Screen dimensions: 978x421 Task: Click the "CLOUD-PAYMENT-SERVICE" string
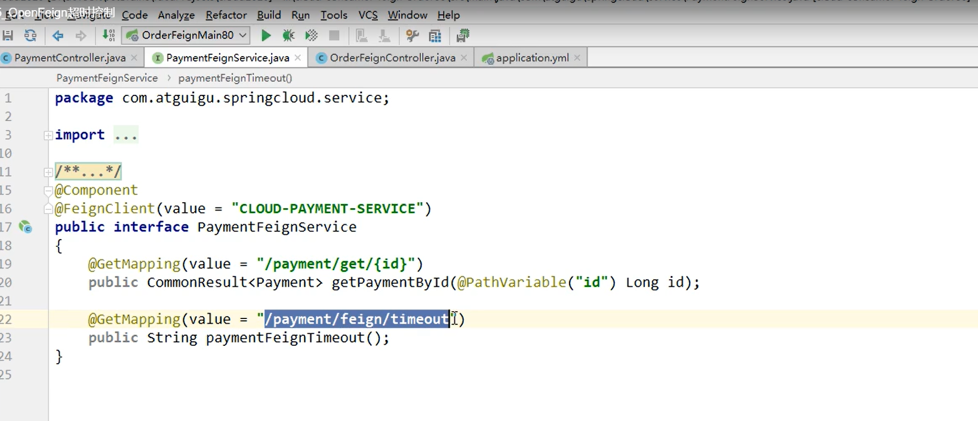[327, 209]
